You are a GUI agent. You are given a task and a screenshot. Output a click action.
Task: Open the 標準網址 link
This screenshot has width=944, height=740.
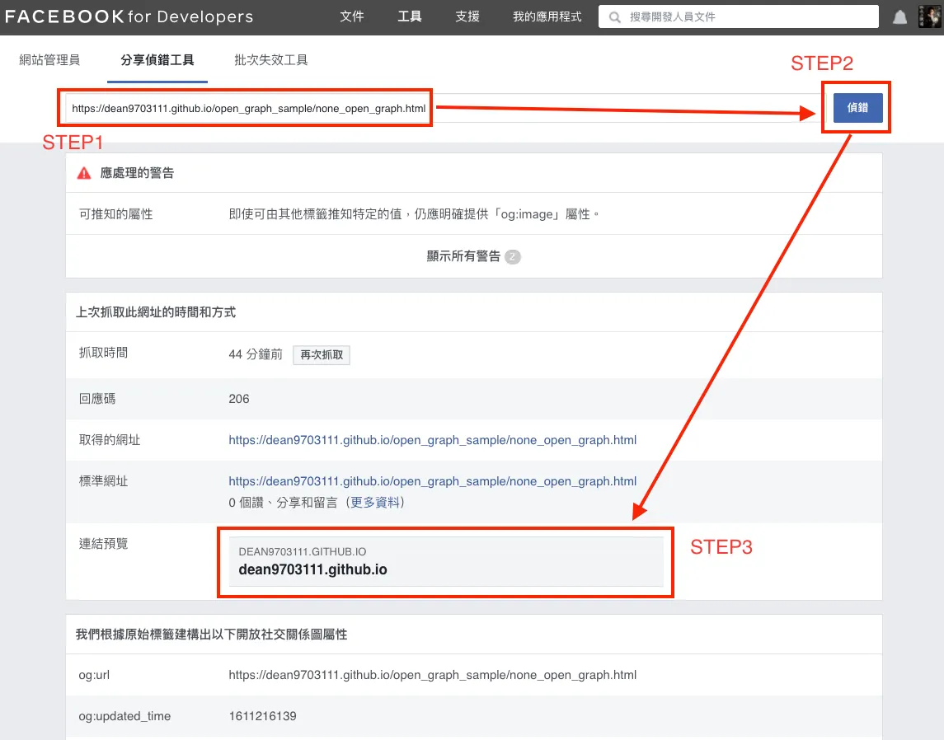(x=432, y=481)
